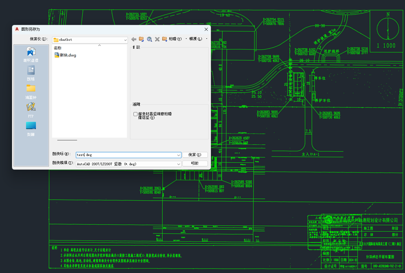Close the Save As dialog with the X
405x273 pixels.
point(206,30)
